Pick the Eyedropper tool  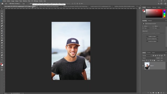point(2,23)
